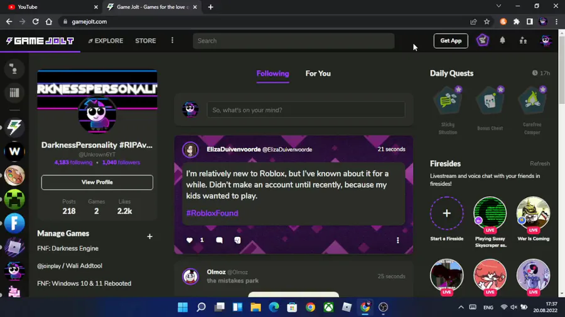Reload the gamejolt.com page

click(35, 21)
